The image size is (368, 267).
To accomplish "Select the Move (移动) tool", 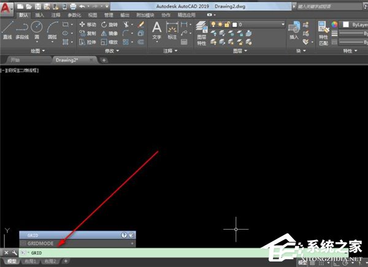I will [x=88, y=24].
